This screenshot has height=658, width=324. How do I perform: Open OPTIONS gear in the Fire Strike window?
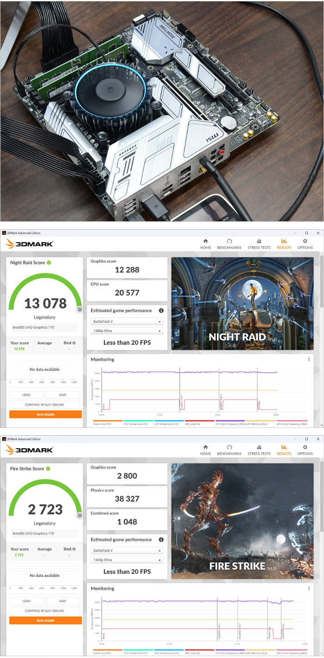[305, 450]
